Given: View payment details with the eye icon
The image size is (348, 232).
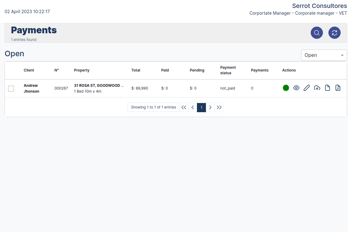Looking at the screenshot, I should (296, 88).
